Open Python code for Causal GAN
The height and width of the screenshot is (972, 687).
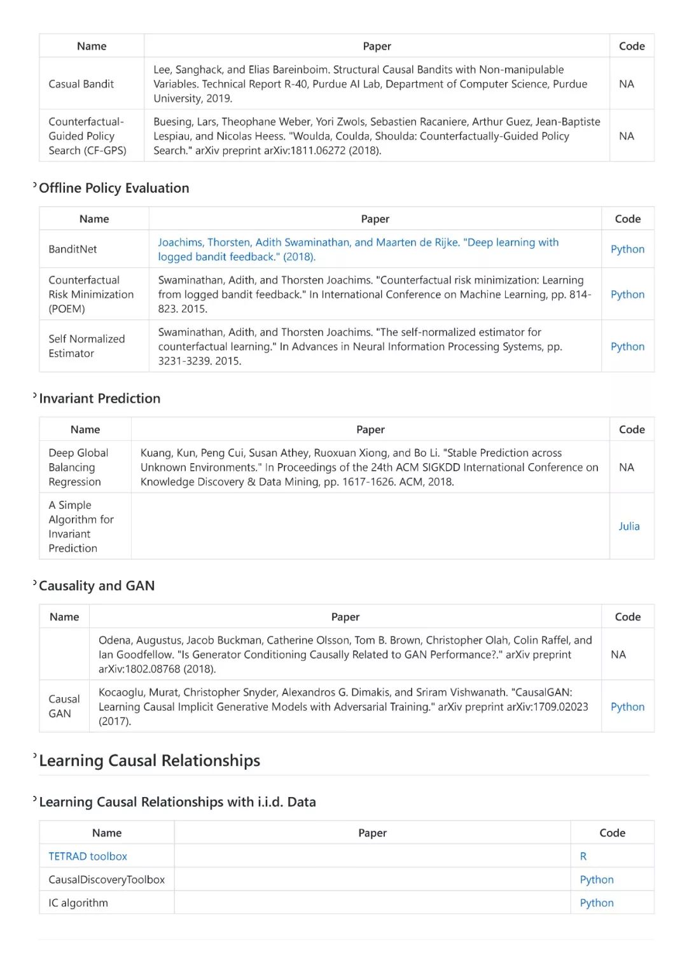coord(627,707)
